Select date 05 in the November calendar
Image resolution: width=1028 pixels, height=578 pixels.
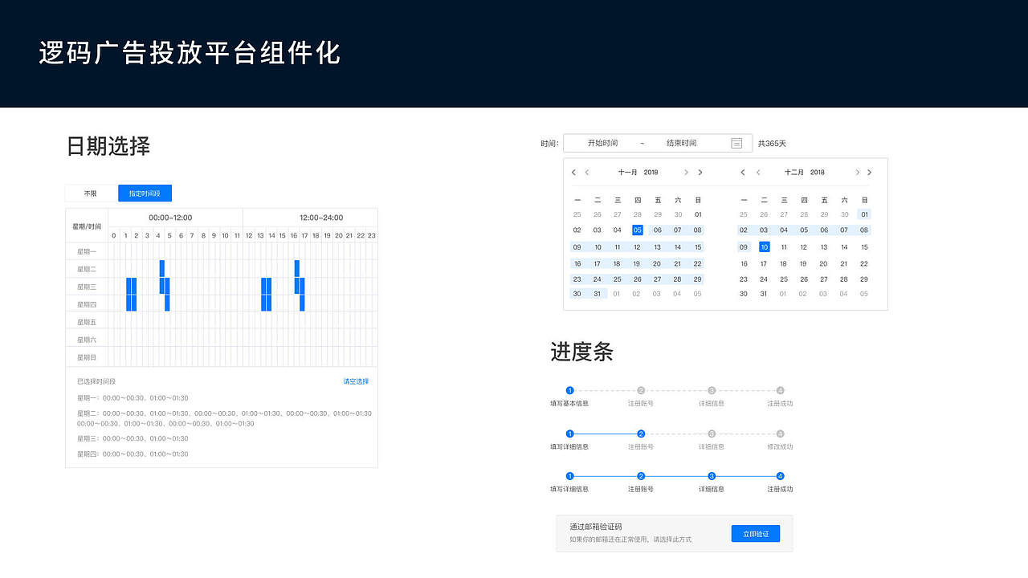(637, 230)
